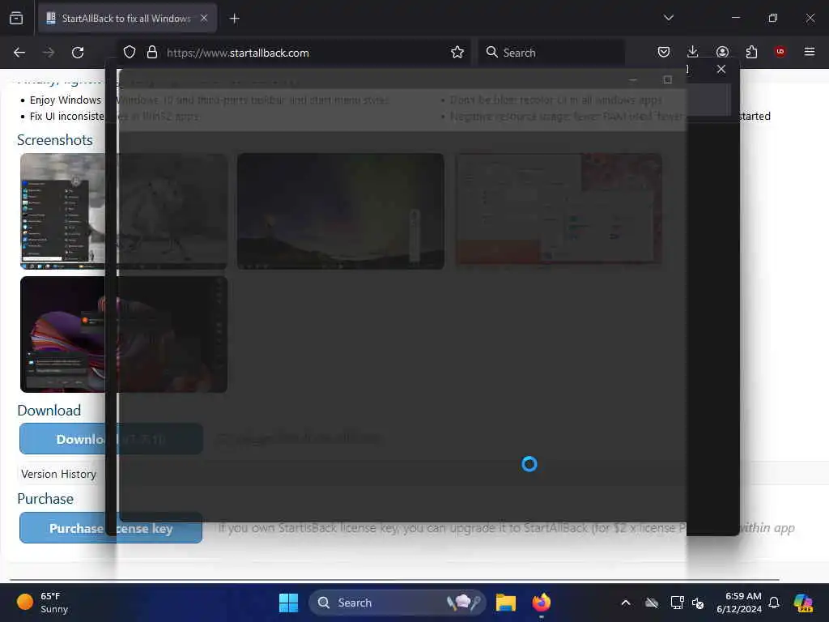Screen dimensions: 829x622
Task: Bookmark this page with the star icon
Action: [457, 53]
